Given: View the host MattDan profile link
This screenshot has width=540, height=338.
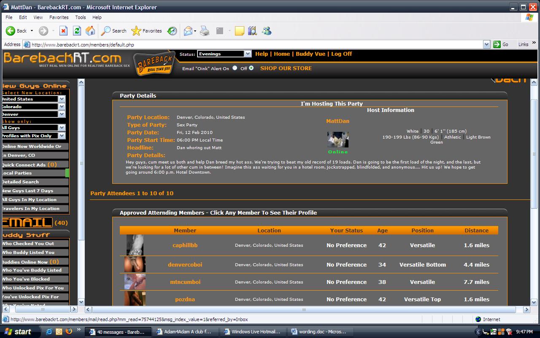Looking at the screenshot, I should (337, 121).
